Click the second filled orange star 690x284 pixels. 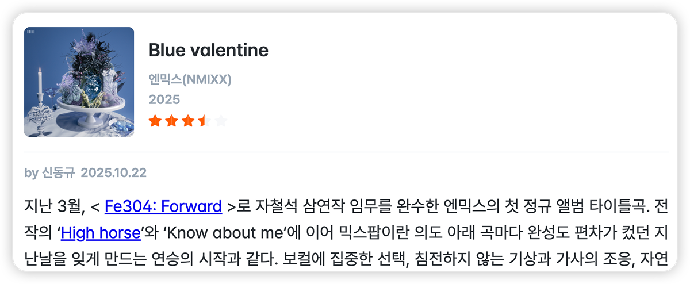171,121
